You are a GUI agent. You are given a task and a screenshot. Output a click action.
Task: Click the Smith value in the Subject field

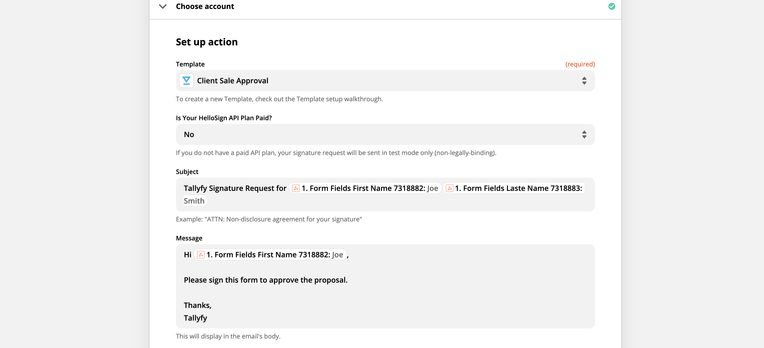pyautogui.click(x=194, y=201)
